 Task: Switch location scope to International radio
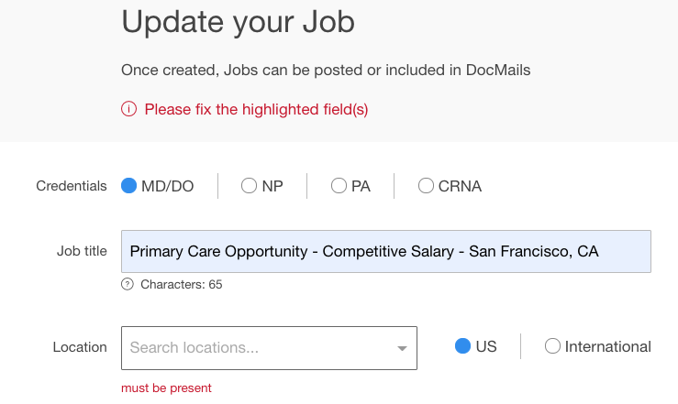[552, 346]
